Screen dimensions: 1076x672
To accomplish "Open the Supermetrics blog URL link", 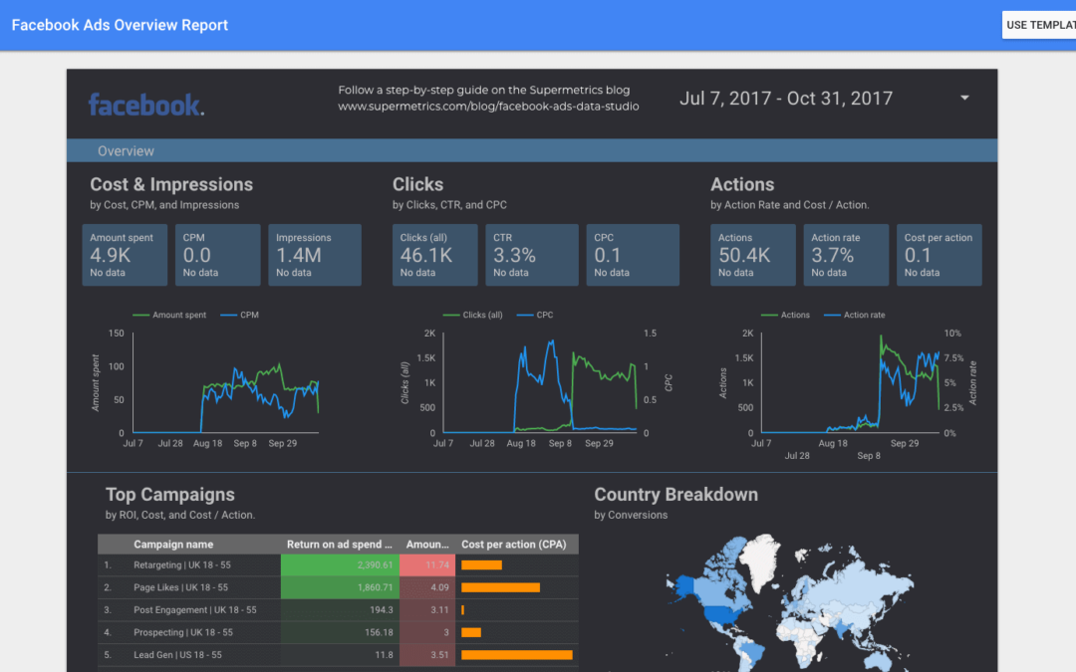I will click(488, 106).
